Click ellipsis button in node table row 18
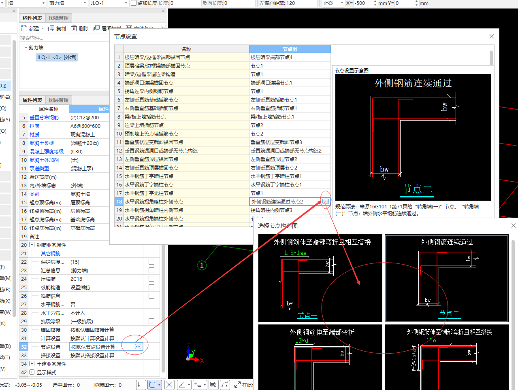 tap(326, 201)
